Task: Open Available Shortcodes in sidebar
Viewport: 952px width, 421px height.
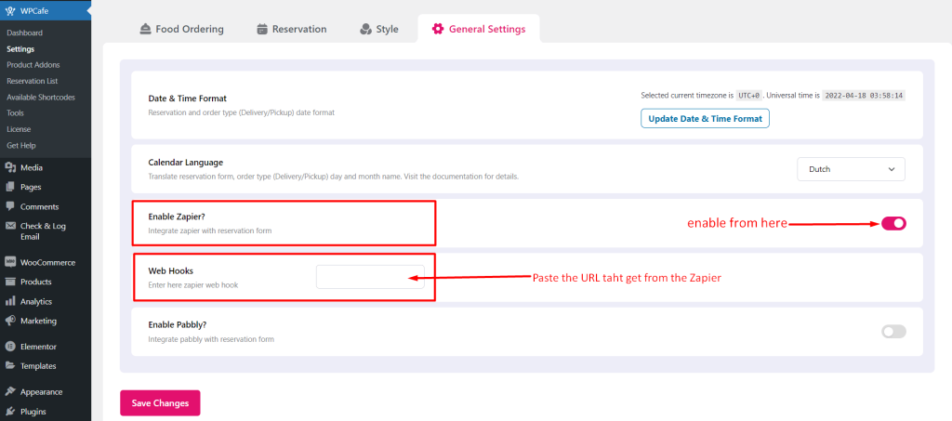Action: (x=41, y=97)
